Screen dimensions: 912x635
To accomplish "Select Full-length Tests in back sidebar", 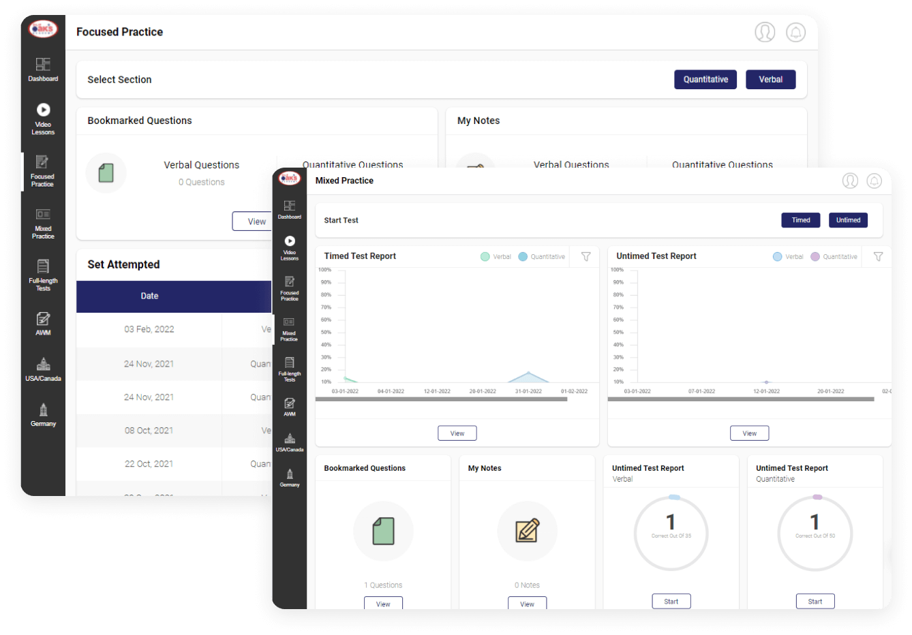I will 43,274.
